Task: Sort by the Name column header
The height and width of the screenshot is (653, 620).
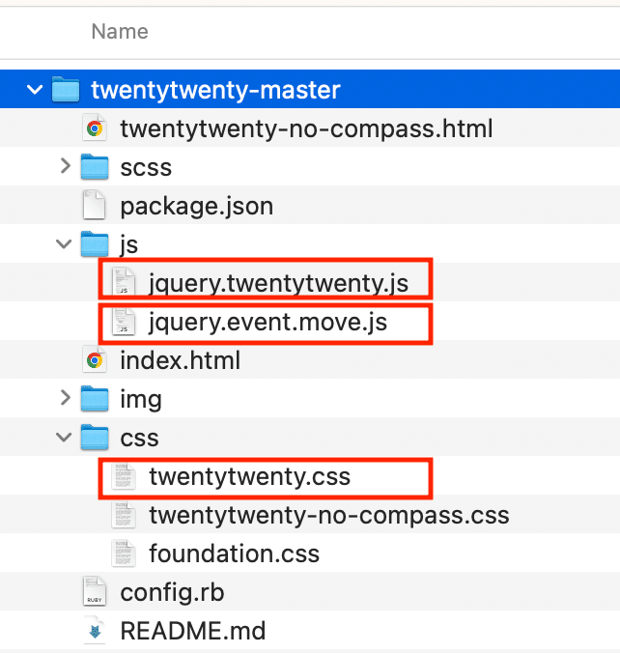Action: (120, 31)
